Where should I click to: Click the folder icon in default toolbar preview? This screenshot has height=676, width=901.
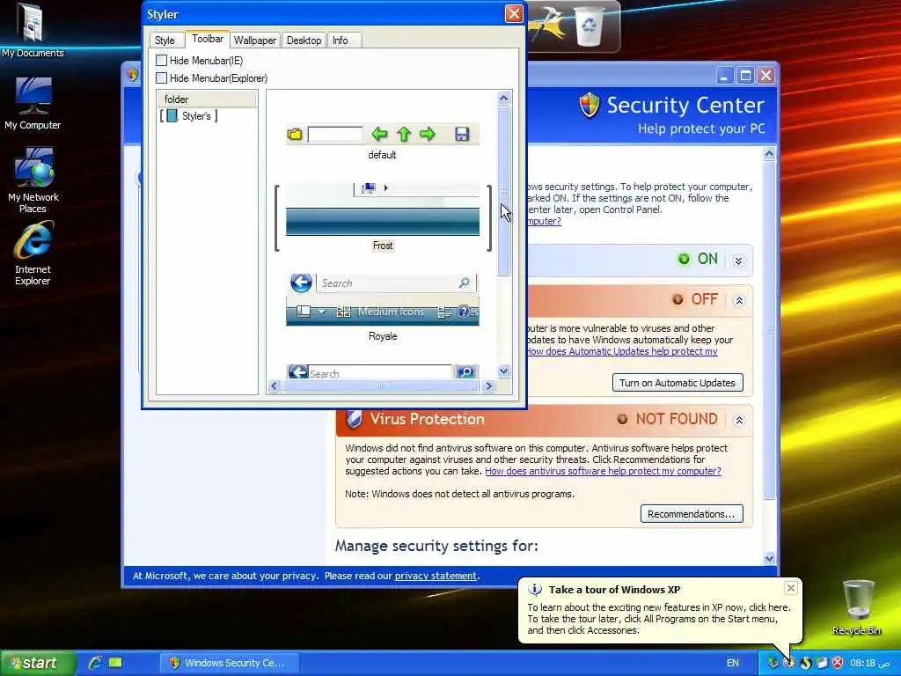click(295, 135)
